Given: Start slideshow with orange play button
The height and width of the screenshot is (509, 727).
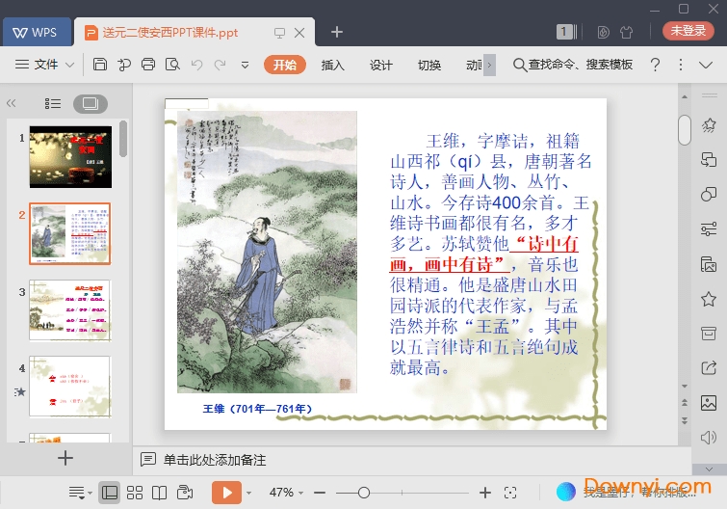Looking at the screenshot, I should [x=226, y=493].
